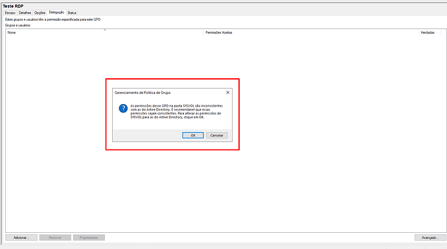The width and height of the screenshot is (447, 249).
Task: Confirm the dialog with OK
Action: [x=193, y=135]
